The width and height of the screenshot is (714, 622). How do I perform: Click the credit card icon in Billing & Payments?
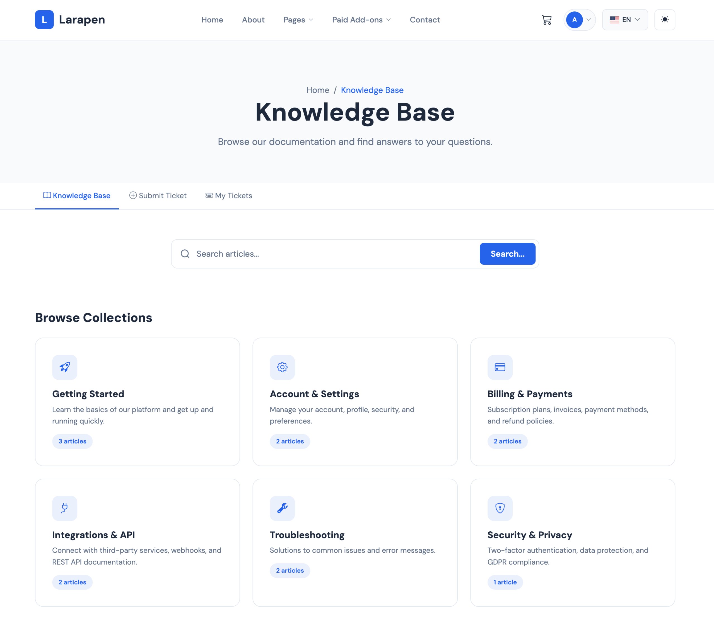pos(500,367)
